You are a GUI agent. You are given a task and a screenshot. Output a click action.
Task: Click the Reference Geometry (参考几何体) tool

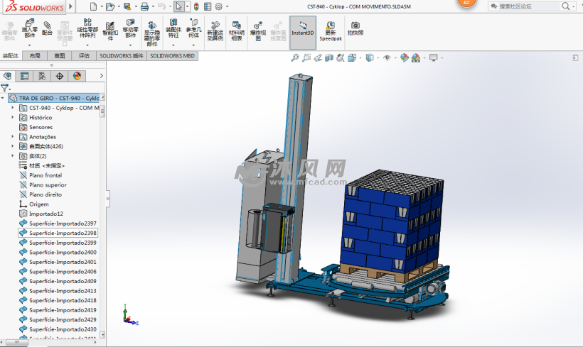[x=193, y=28]
